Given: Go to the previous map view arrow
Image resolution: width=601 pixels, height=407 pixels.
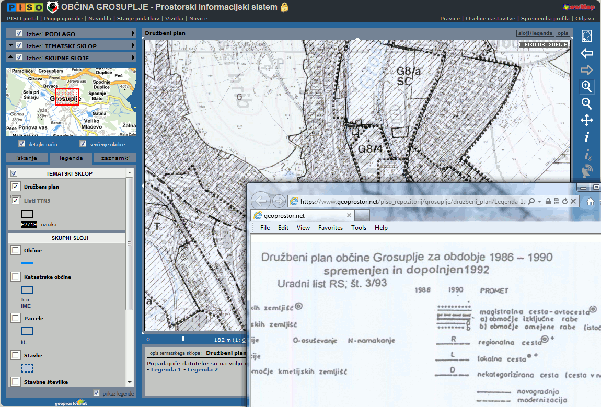Looking at the screenshot, I should (586, 53).
